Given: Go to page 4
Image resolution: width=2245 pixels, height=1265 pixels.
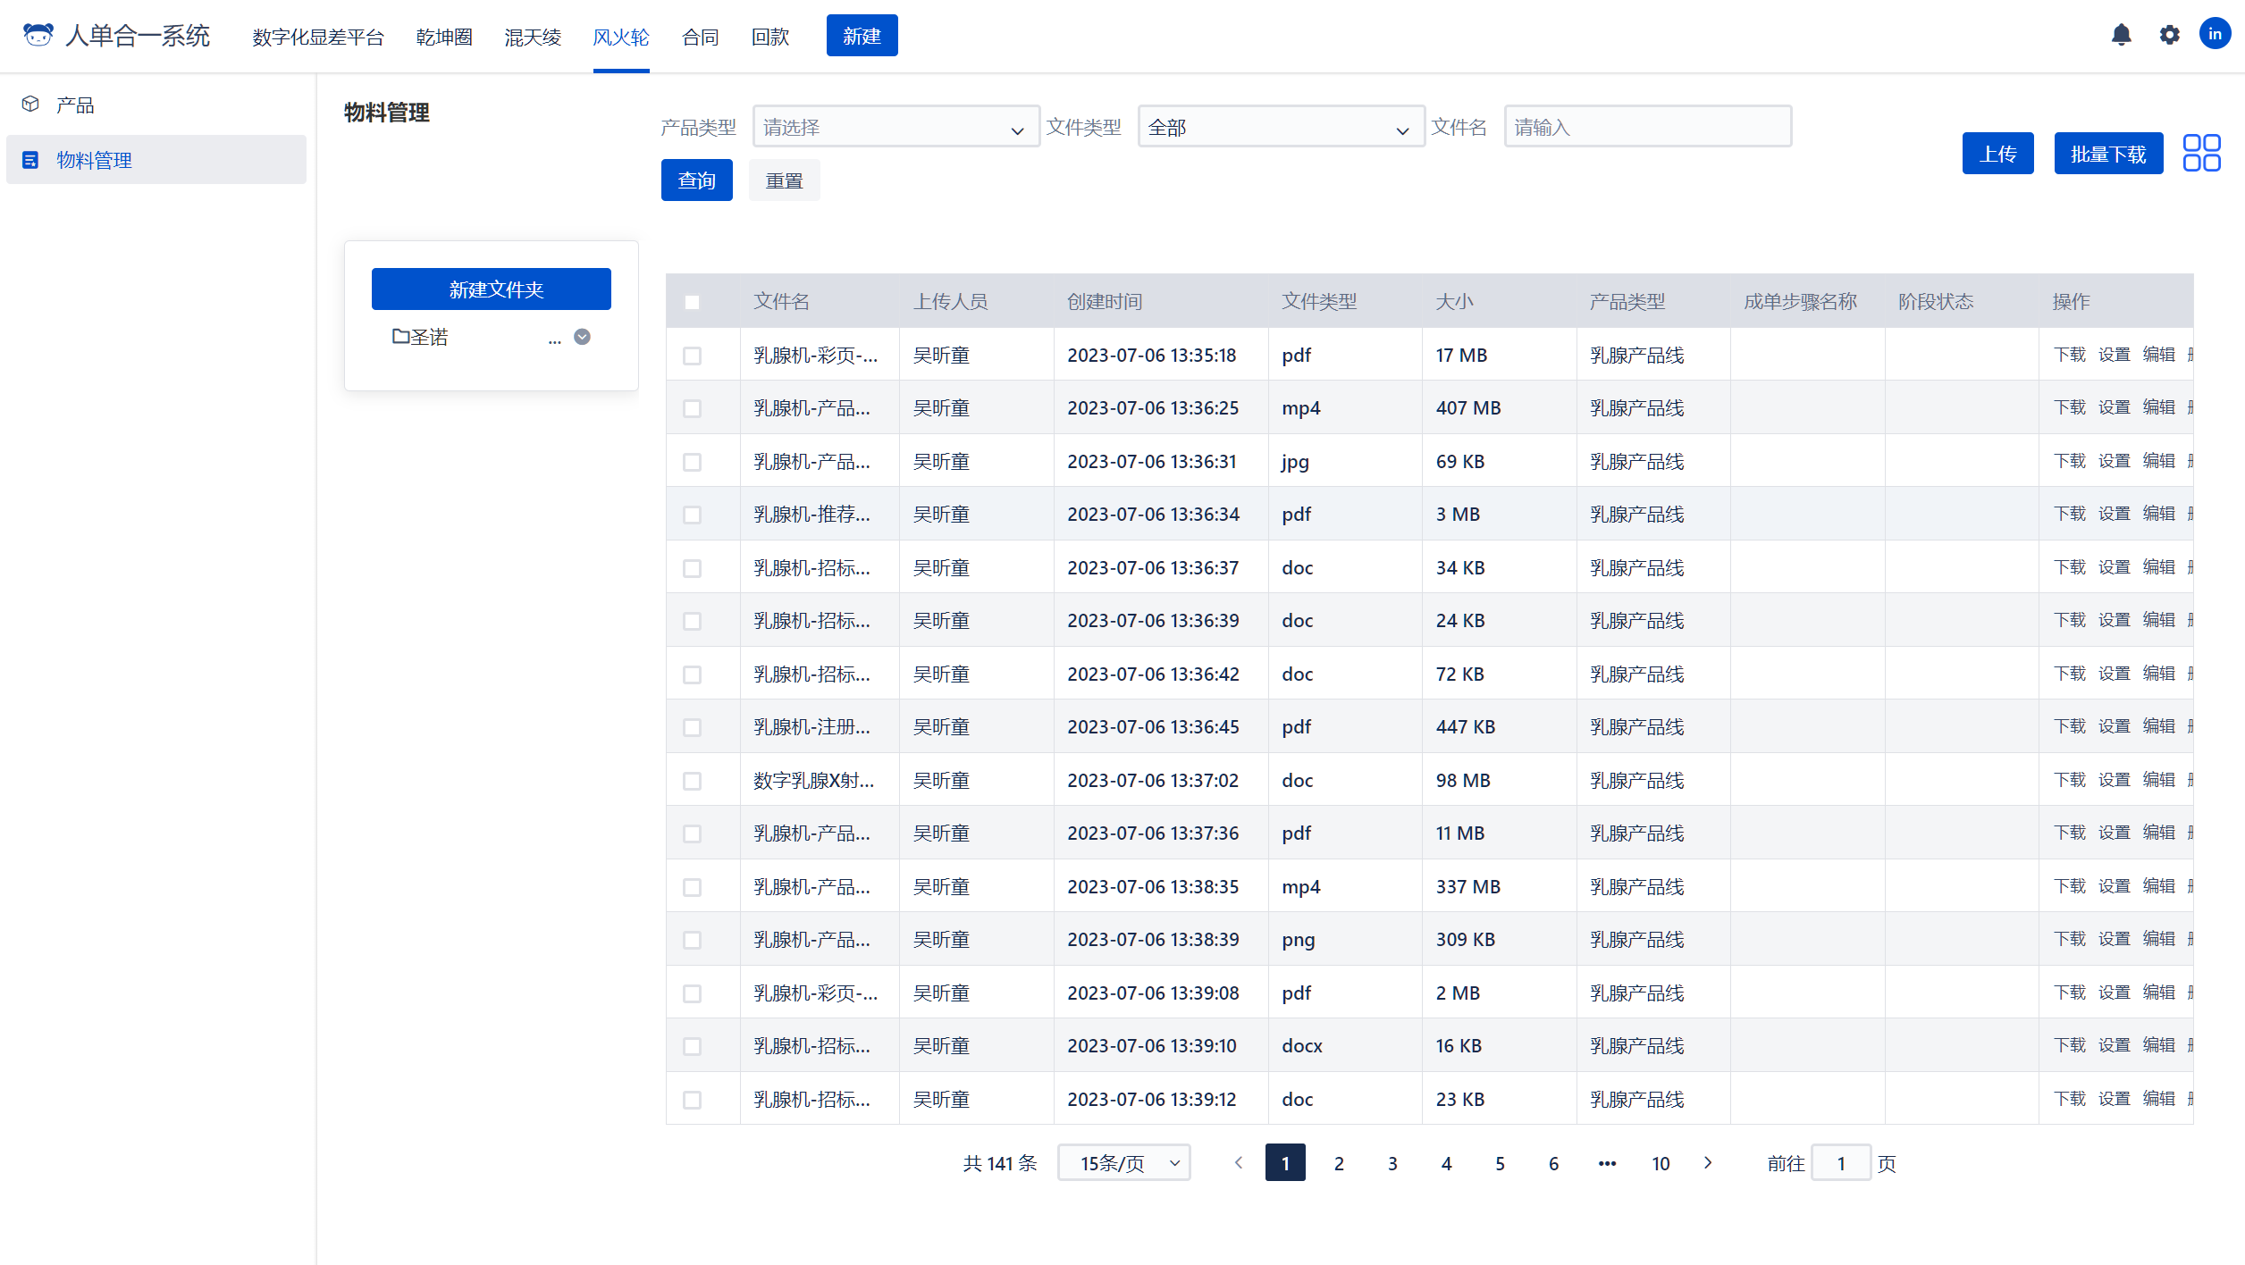Looking at the screenshot, I should tap(1446, 1163).
